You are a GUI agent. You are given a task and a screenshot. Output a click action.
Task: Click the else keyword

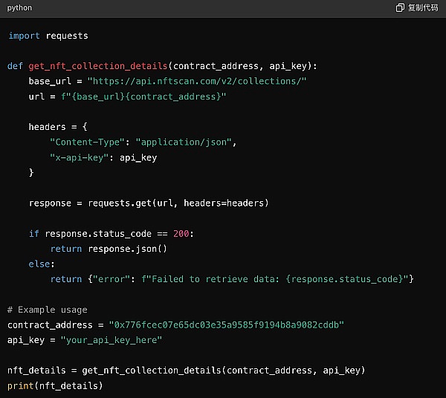[x=42, y=264]
